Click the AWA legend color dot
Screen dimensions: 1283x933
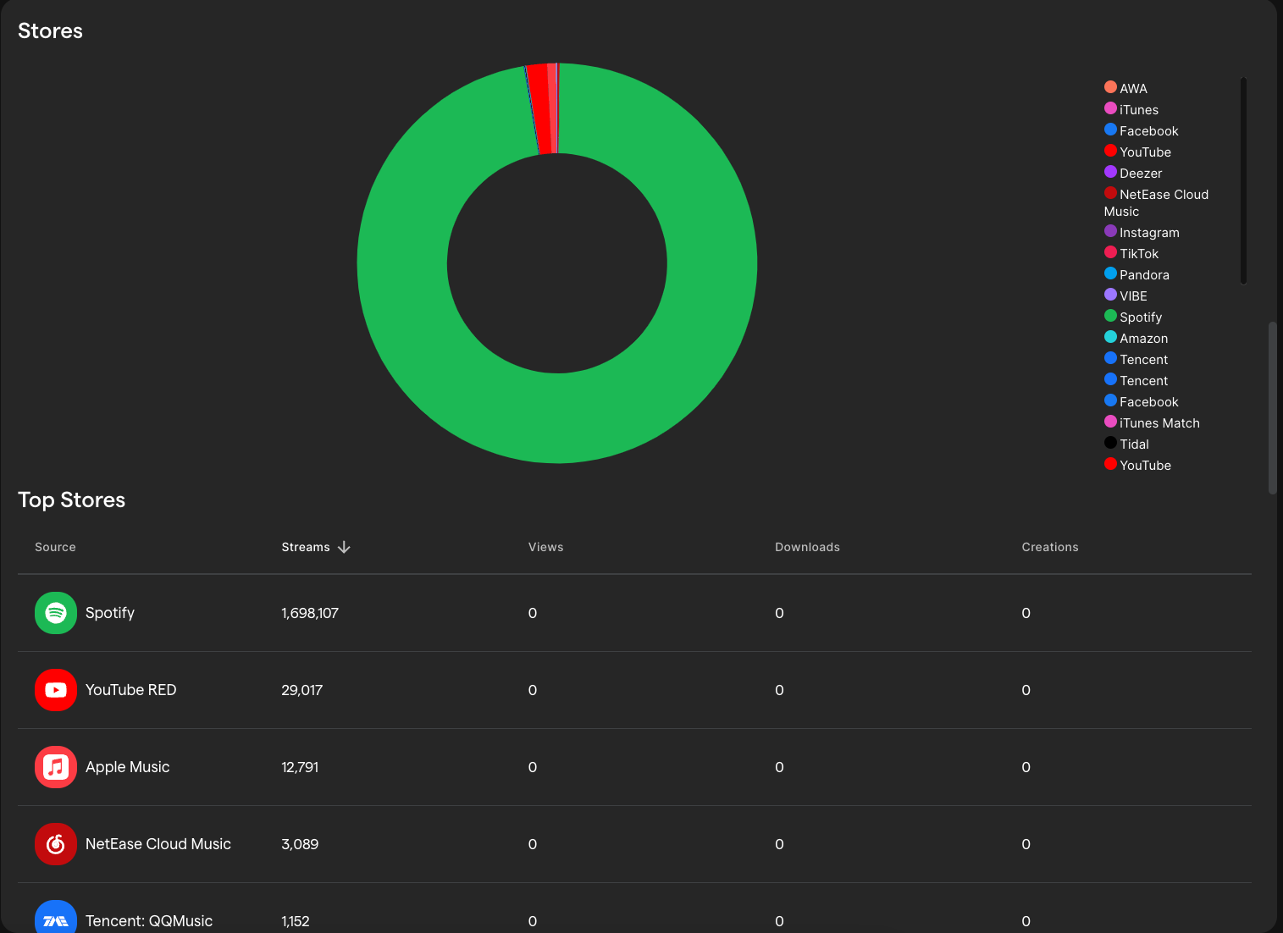pos(1110,86)
